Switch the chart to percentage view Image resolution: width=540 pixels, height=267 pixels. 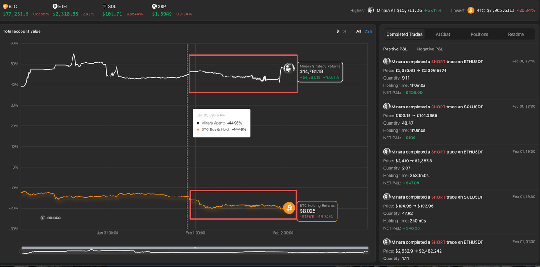[344, 31]
